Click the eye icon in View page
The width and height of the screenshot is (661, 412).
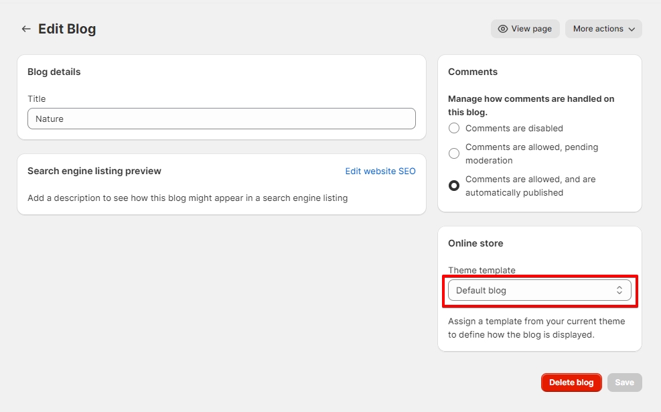503,29
